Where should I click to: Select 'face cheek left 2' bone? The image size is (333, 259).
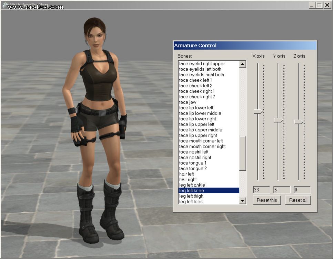point(209,86)
